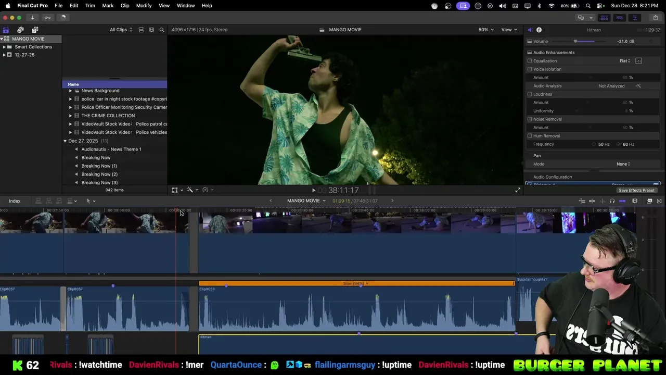Screen dimensions: 666x375
Task: Open the macOS Control Center icon
Action: [600, 6]
